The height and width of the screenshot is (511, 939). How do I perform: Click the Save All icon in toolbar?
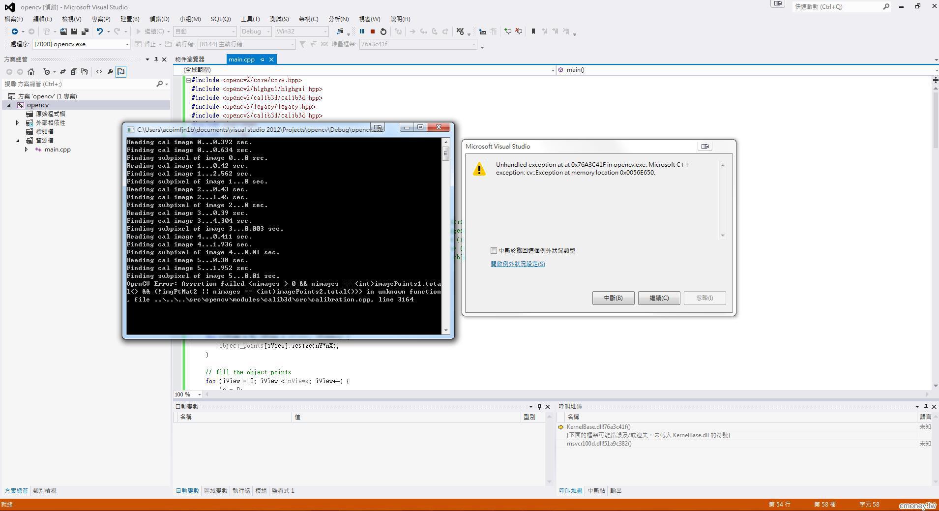click(x=85, y=31)
